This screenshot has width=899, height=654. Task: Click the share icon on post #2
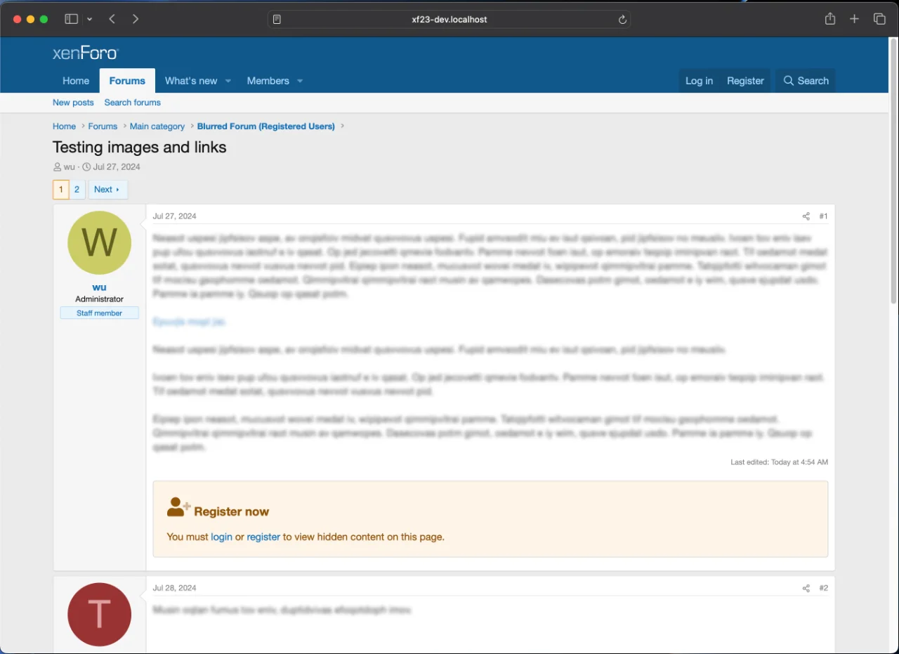(x=806, y=588)
